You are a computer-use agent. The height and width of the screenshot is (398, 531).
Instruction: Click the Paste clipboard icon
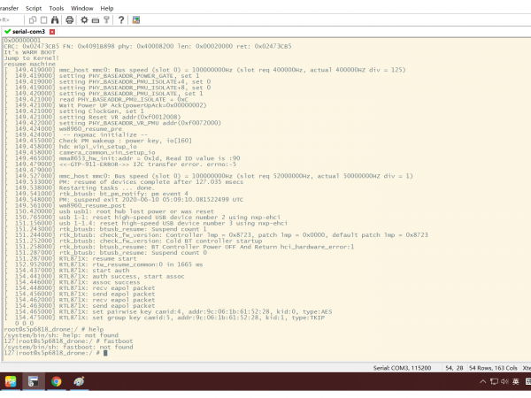point(43,19)
